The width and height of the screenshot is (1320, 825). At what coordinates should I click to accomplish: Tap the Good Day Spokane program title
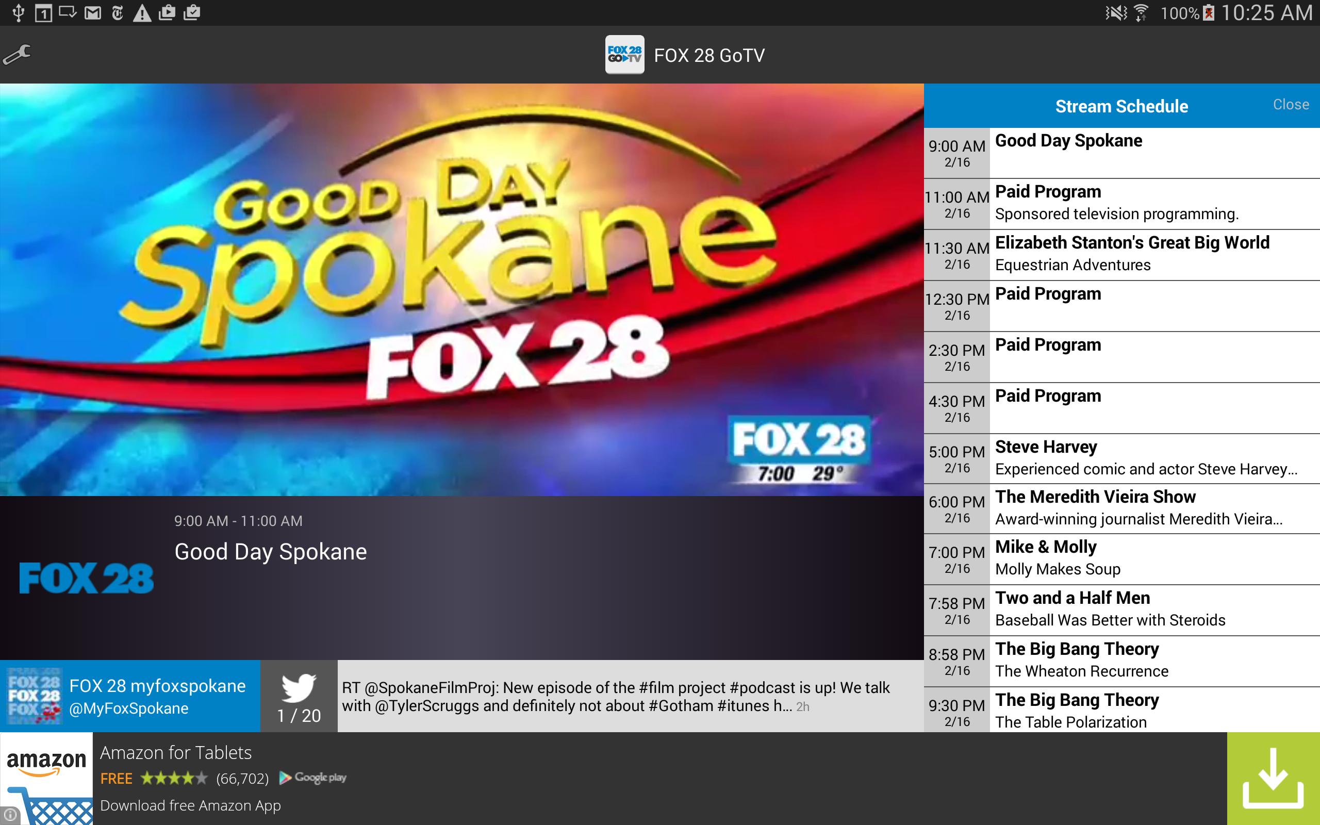(271, 552)
